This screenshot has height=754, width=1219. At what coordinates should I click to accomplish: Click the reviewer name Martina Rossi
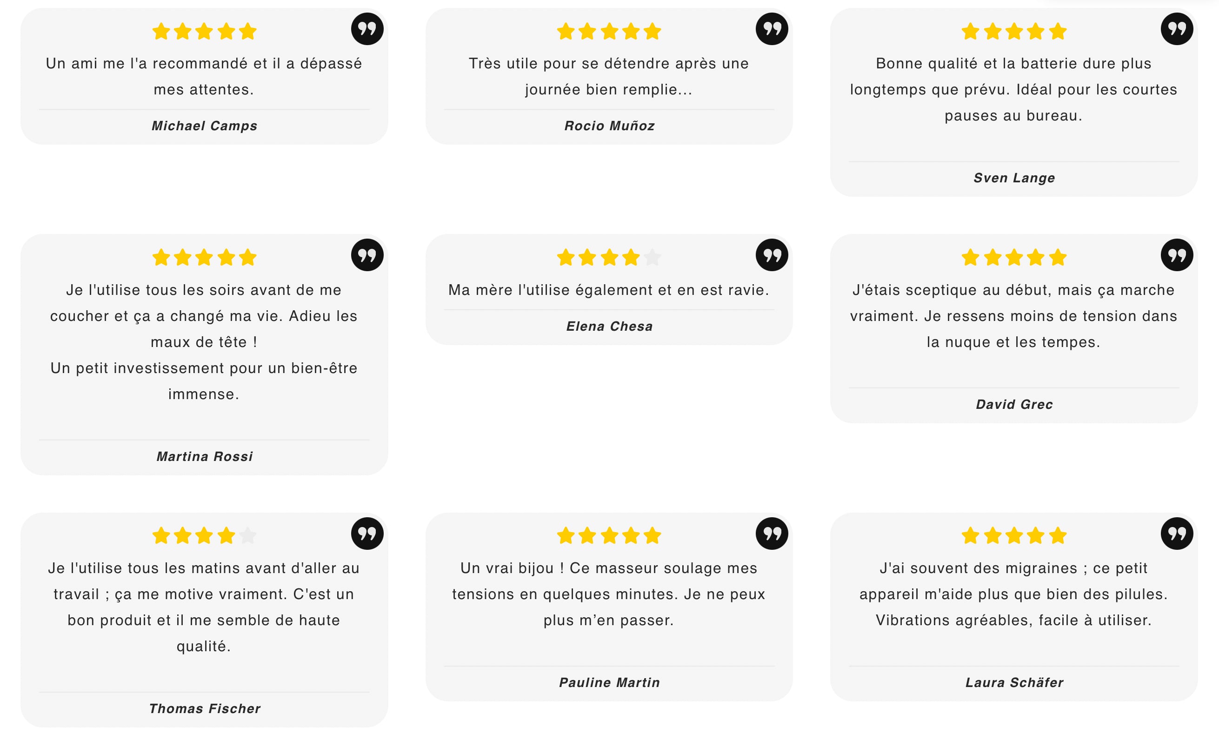[205, 456]
